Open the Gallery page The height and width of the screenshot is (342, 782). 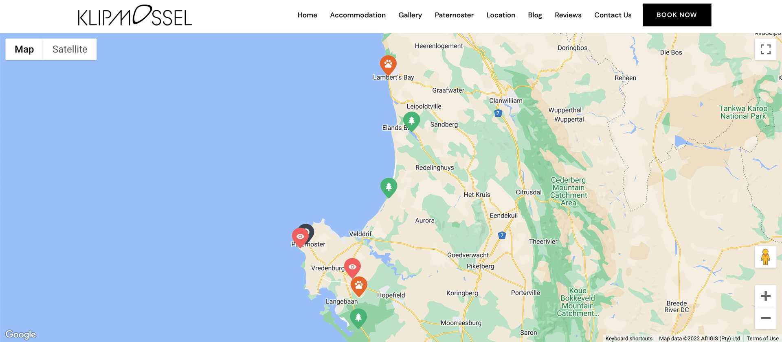coord(410,15)
